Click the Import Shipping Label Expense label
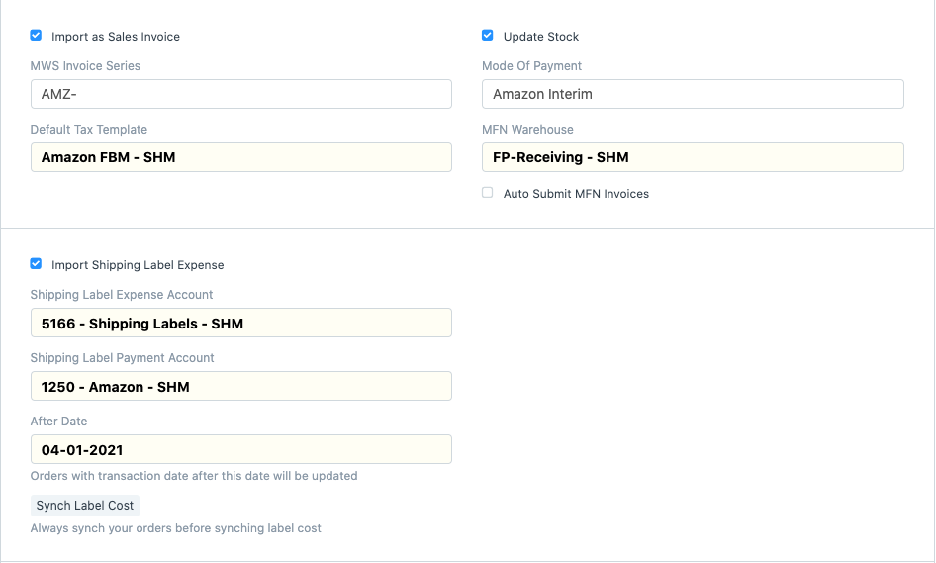936x563 pixels. pyautogui.click(x=138, y=265)
